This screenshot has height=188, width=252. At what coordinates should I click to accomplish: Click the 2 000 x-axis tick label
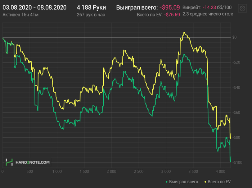click(111, 171)
